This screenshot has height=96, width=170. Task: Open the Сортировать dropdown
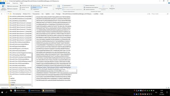[x=58, y=7]
